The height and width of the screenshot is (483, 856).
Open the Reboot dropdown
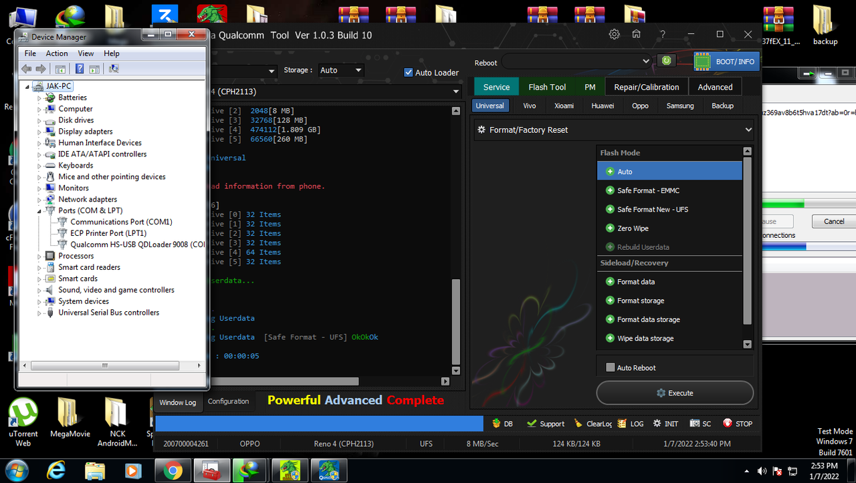point(577,61)
